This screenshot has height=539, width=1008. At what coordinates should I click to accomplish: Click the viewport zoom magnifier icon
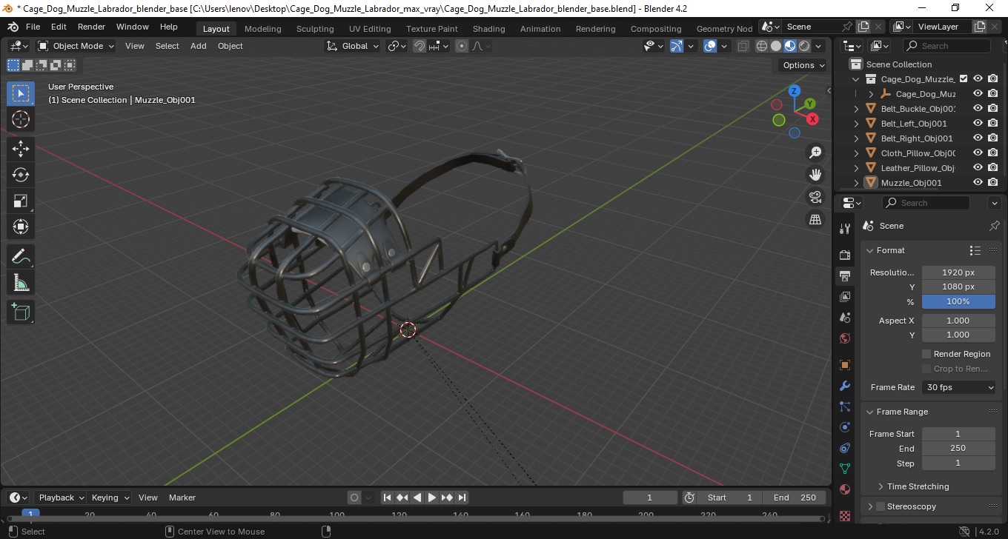(x=815, y=153)
